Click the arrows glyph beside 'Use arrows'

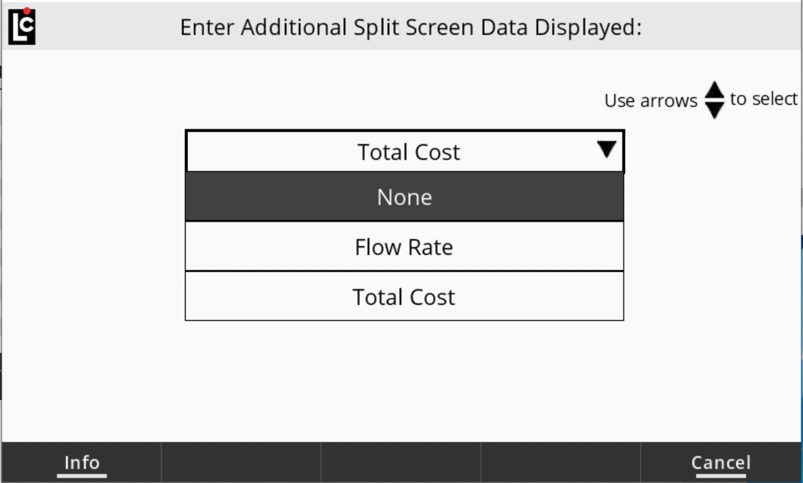[x=715, y=100]
